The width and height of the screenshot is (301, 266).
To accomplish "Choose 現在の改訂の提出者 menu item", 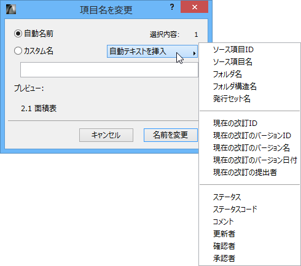I will pyautogui.click(x=249, y=173).
